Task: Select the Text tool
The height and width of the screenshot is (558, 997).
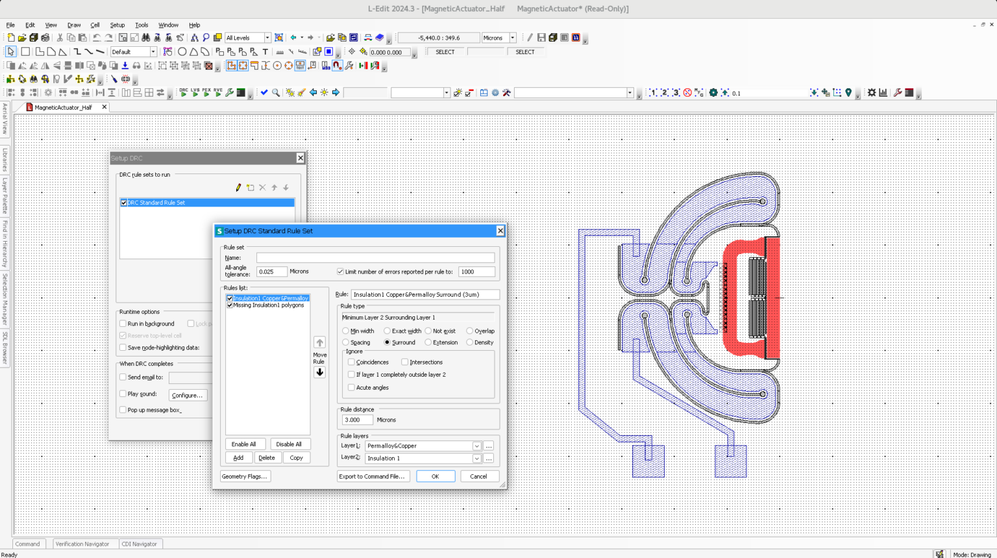Action: coord(265,52)
